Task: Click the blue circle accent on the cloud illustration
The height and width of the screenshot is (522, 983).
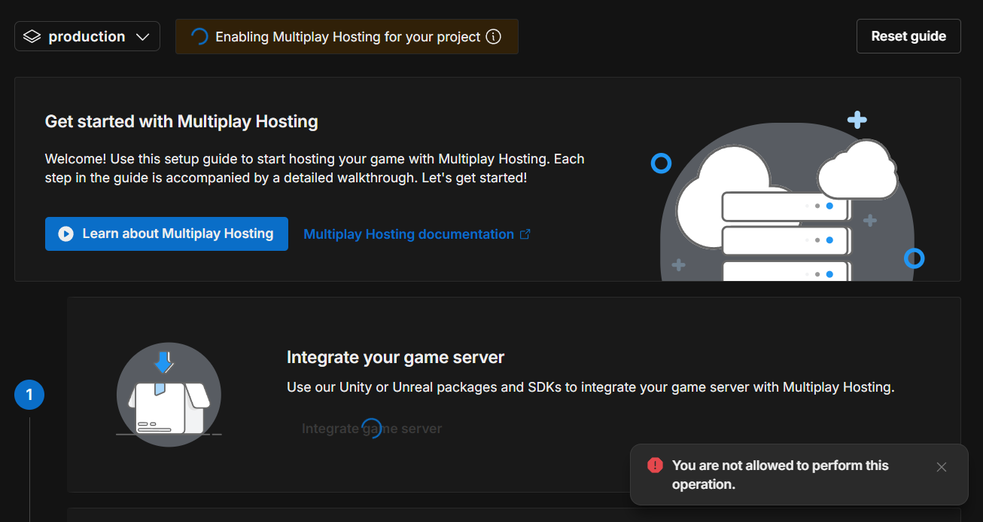Action: coord(661,163)
